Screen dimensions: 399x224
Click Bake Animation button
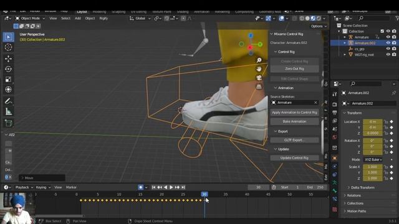click(294, 121)
